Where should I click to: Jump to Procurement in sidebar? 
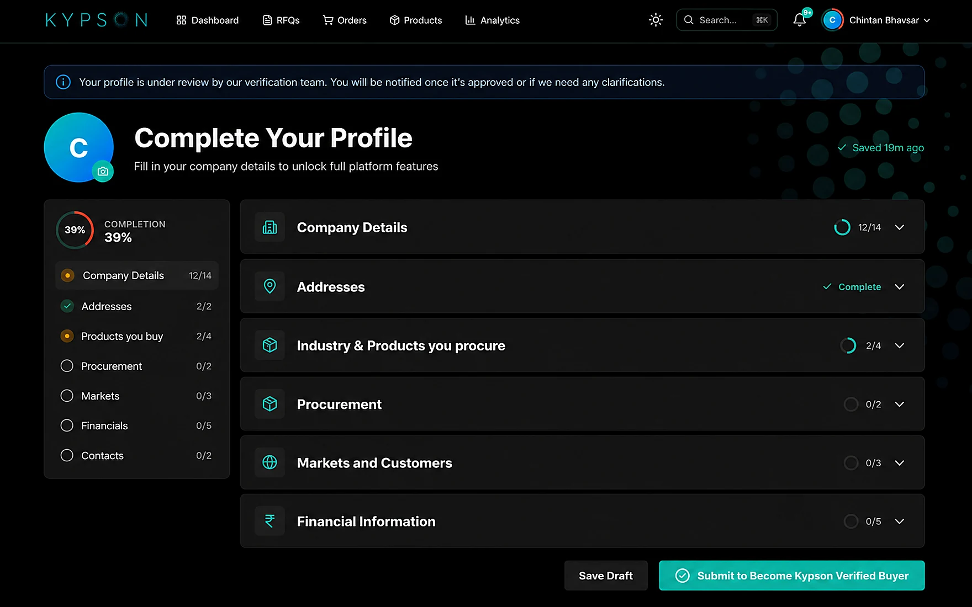tap(136, 366)
